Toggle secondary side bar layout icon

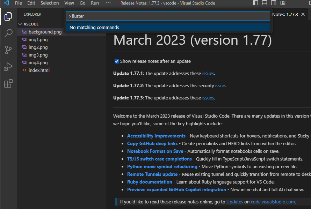pyautogui.click(x=274, y=3)
